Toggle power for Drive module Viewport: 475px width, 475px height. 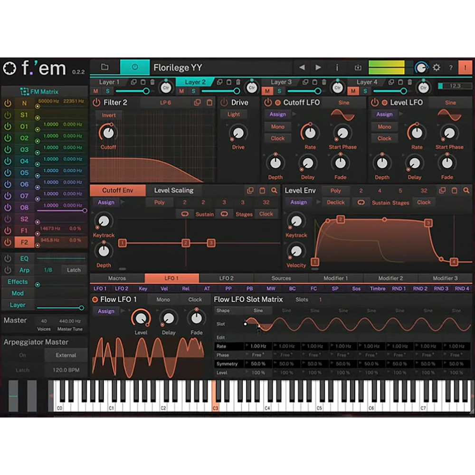coord(224,103)
